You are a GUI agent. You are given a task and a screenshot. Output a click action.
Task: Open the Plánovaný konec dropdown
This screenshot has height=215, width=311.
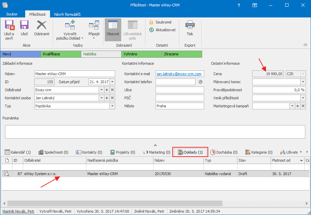click(303, 82)
